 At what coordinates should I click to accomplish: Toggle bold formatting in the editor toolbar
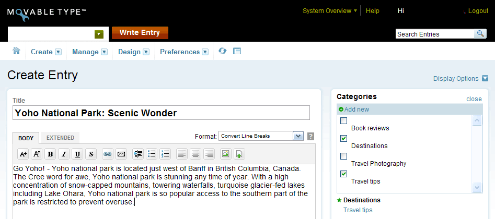coord(50,154)
